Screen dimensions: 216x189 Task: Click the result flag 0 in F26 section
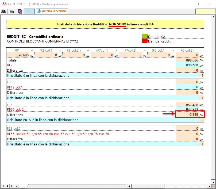tap(201, 120)
